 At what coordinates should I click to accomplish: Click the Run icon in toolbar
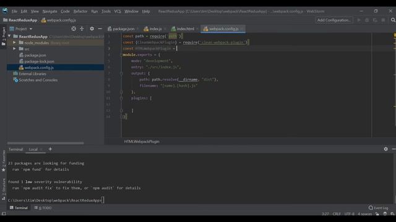click(x=359, y=20)
